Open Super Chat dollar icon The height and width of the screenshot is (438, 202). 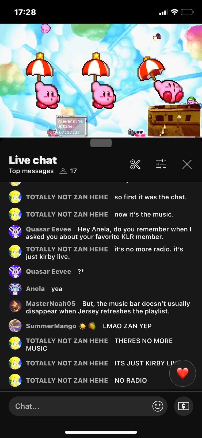[x=184, y=406]
